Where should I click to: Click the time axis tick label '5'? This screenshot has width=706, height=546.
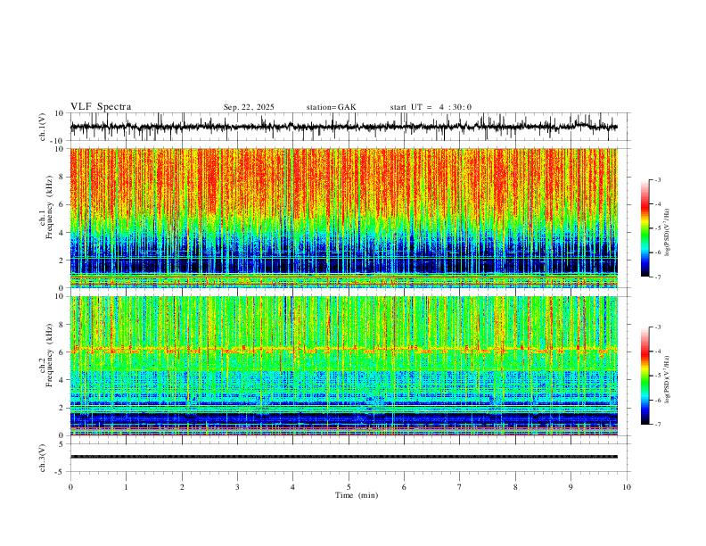(349, 487)
